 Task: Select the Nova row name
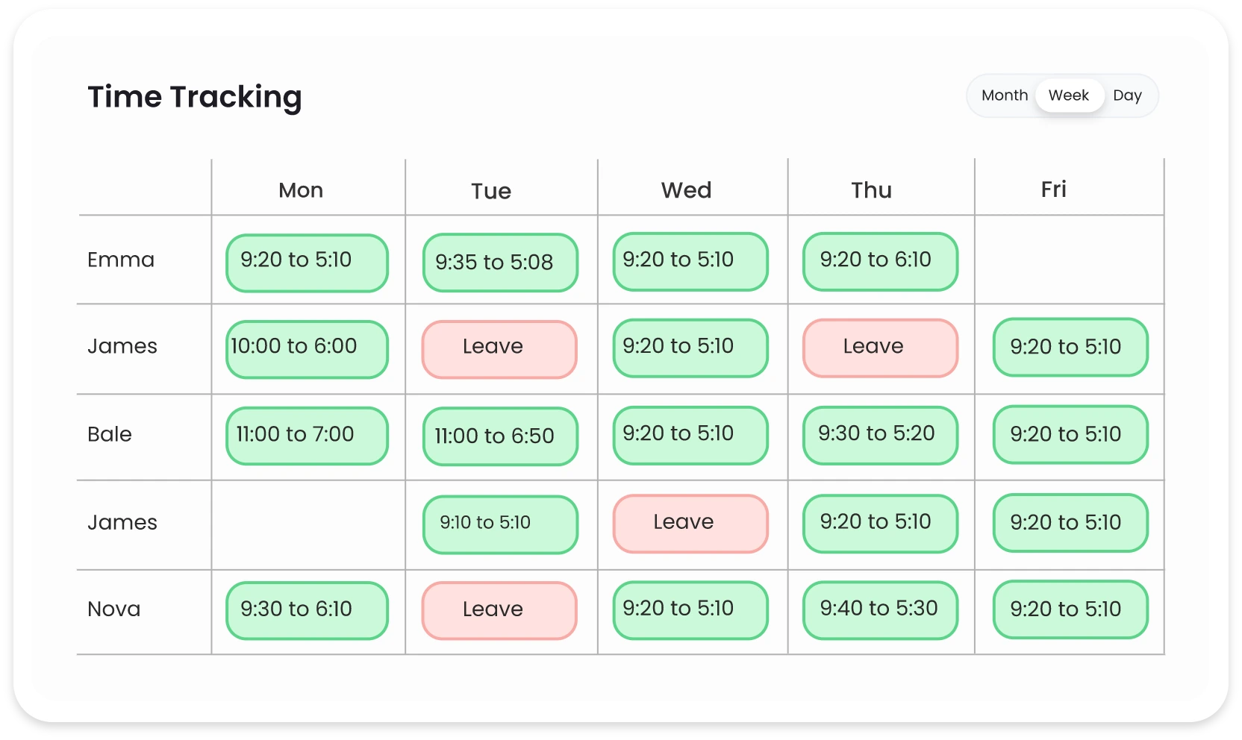point(114,609)
